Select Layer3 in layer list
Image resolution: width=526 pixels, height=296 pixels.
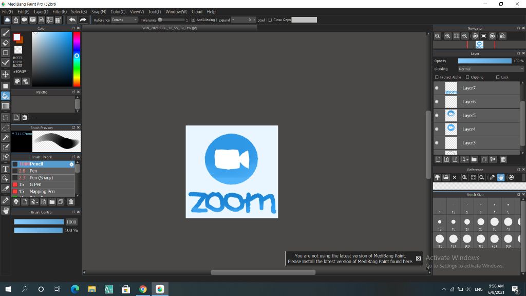[476, 143]
